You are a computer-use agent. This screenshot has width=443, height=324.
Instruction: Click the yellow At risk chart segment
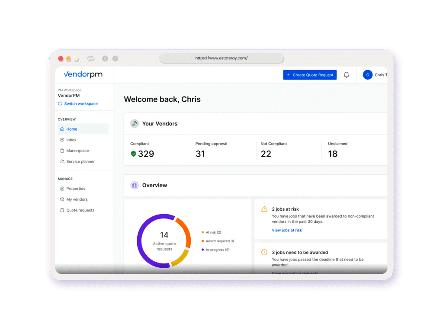(x=181, y=258)
